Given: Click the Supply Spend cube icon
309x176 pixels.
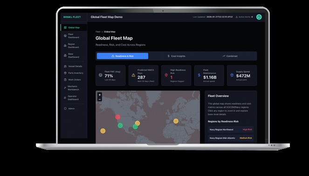Looking at the screenshot, I should pos(232,75).
